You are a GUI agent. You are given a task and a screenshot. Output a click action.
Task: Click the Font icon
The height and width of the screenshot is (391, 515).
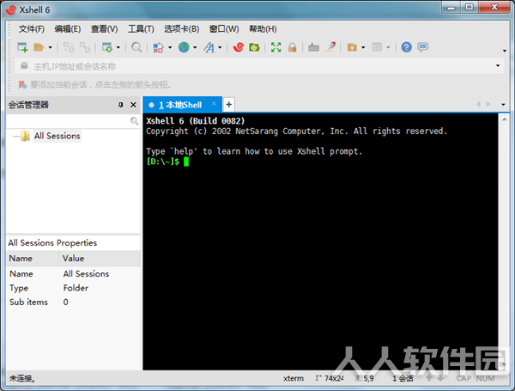(209, 47)
